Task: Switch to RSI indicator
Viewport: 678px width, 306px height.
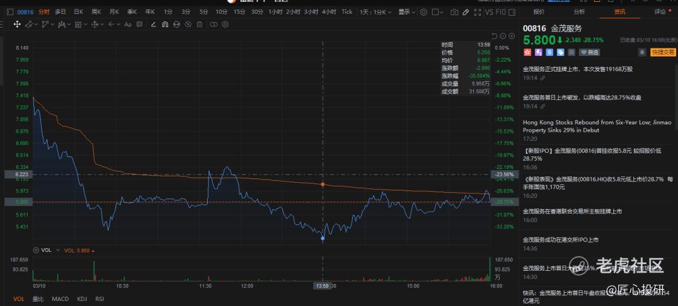Action: coord(99,298)
